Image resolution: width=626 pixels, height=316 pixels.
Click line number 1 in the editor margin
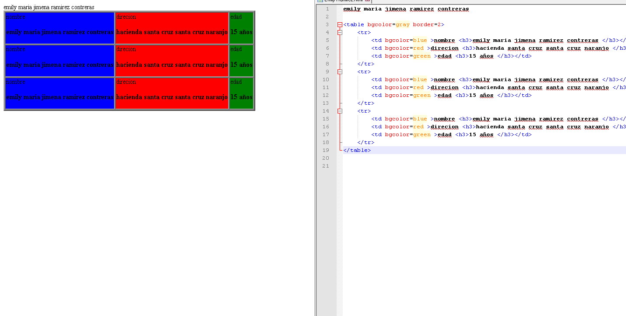pyautogui.click(x=327, y=9)
